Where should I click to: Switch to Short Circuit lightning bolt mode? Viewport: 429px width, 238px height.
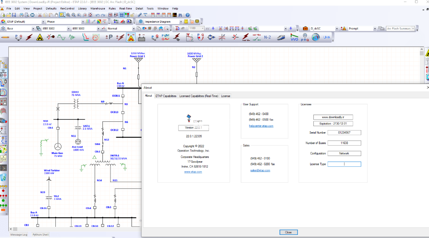[29, 37]
